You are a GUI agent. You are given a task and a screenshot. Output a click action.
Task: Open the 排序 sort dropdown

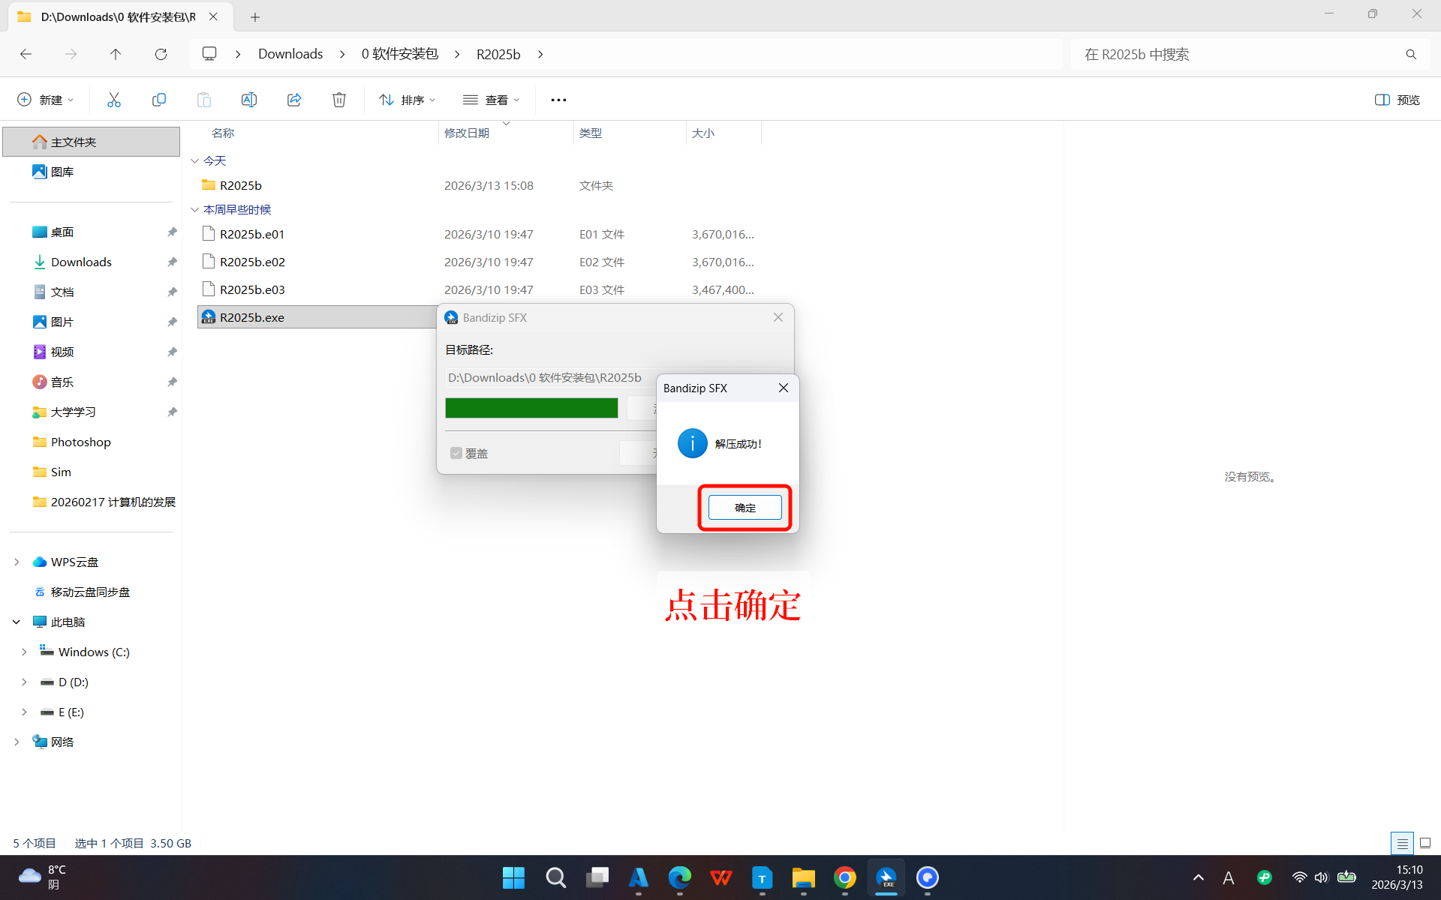pyautogui.click(x=408, y=100)
